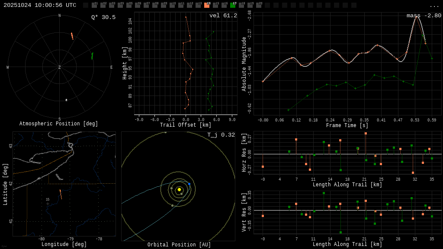The width and height of the screenshot is (443, 249).
Task: Open the three-dots menu at top right
Action: click(x=434, y=6)
